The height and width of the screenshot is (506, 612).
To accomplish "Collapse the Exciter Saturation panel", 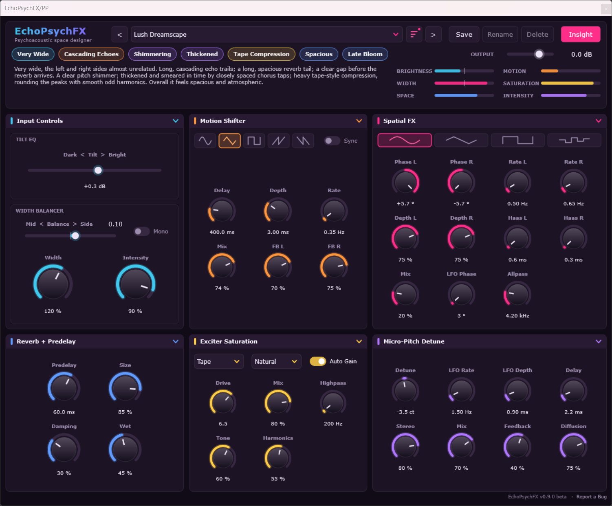I will (359, 341).
